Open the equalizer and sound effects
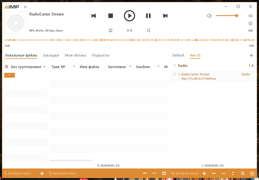 click(x=251, y=16)
